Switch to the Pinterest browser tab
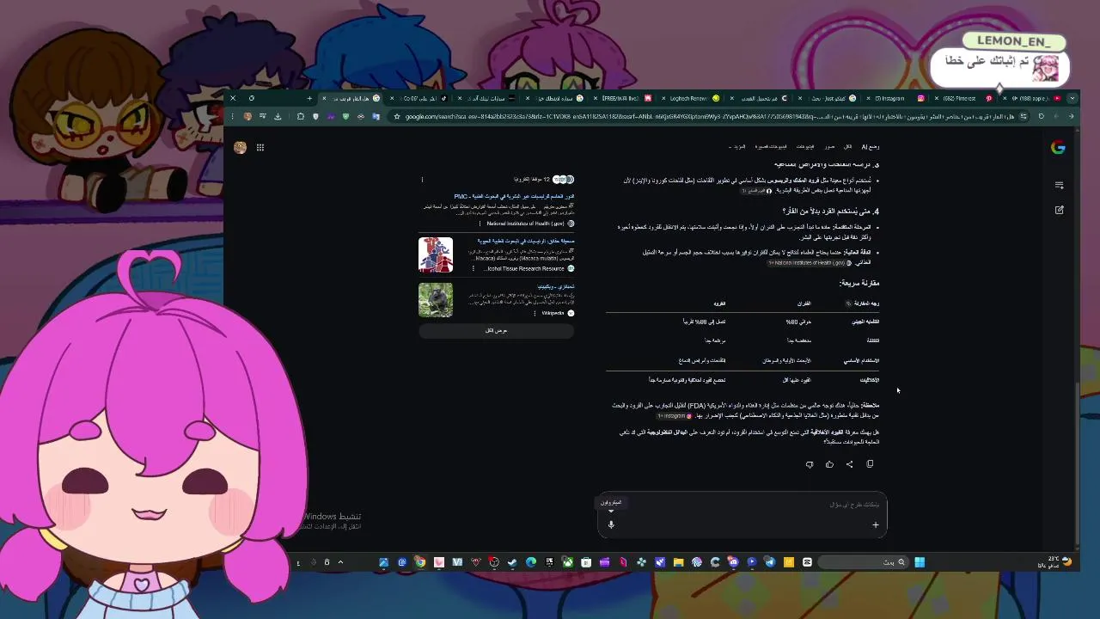1100x619 pixels. pos(962,98)
